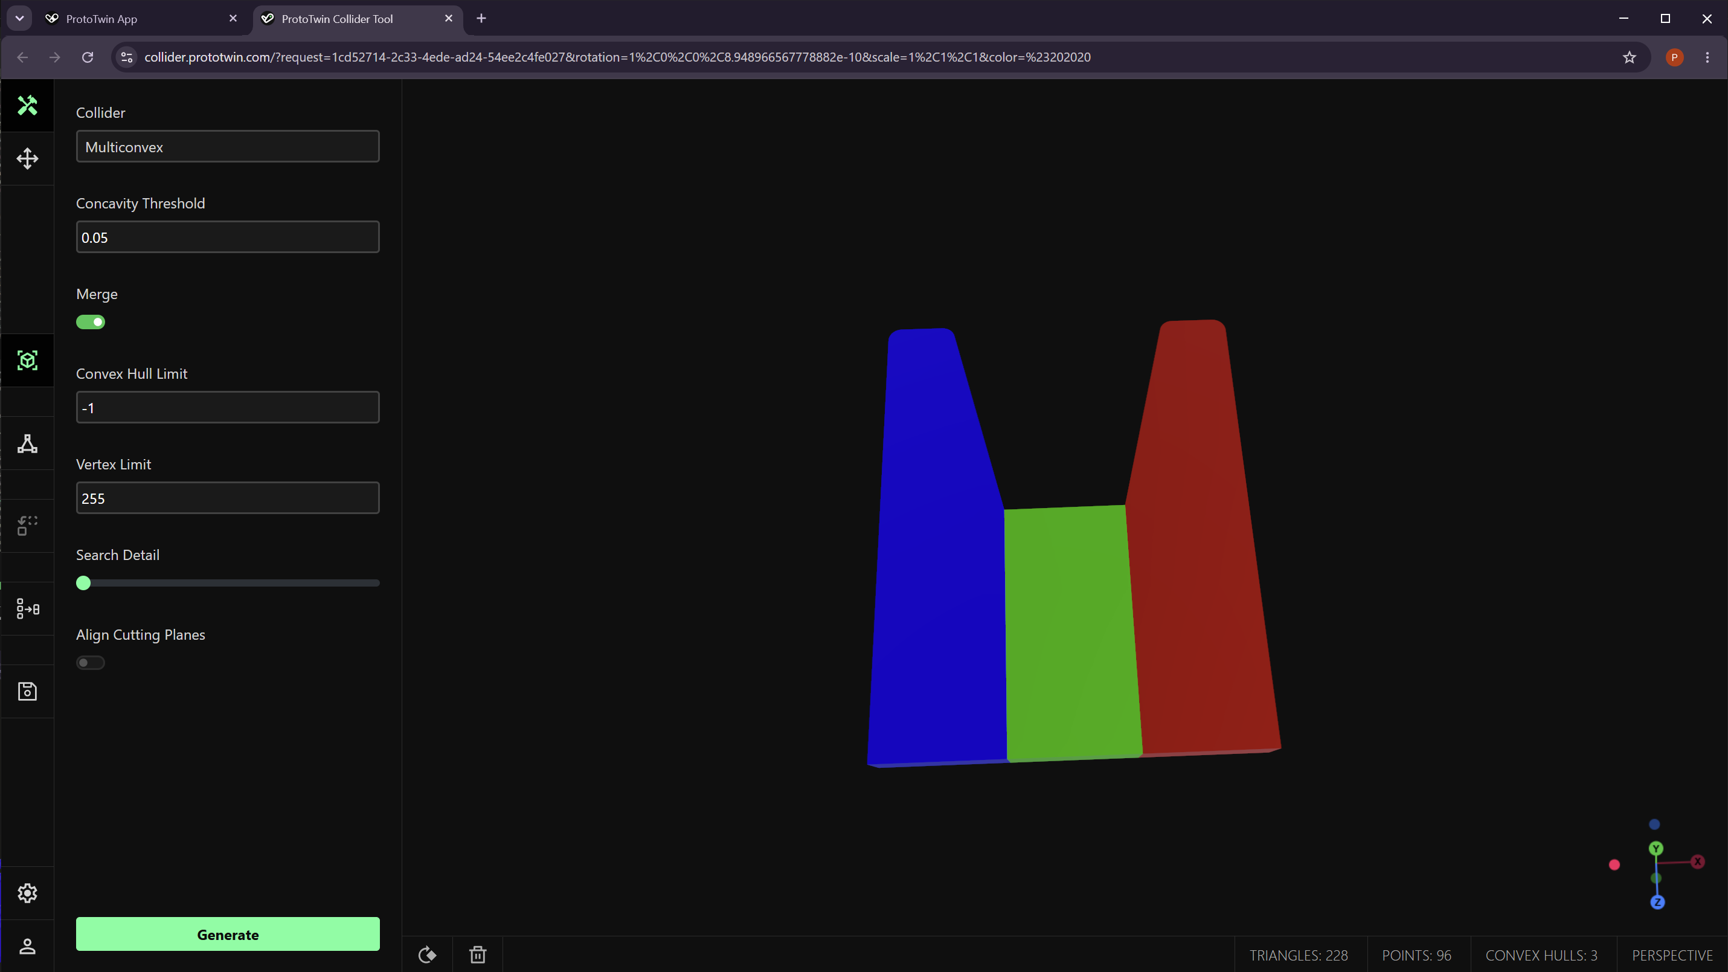
Task: Click the browser address bar URL
Action: click(617, 57)
